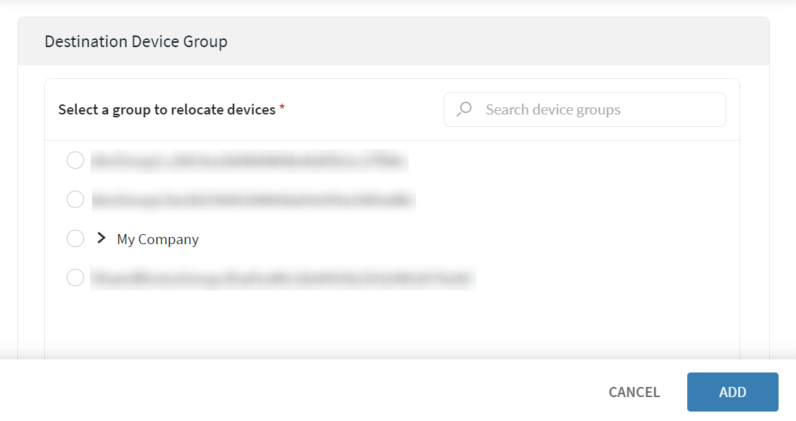Image resolution: width=796 pixels, height=421 pixels.
Task: Select the second blurred group's radio button
Action: [x=75, y=199]
